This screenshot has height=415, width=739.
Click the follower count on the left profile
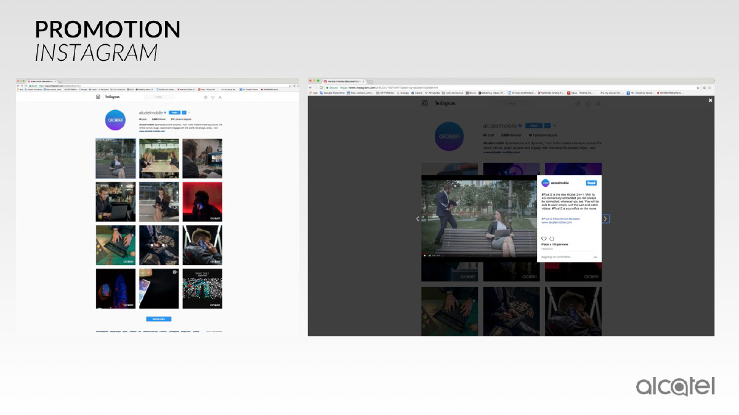coord(160,119)
